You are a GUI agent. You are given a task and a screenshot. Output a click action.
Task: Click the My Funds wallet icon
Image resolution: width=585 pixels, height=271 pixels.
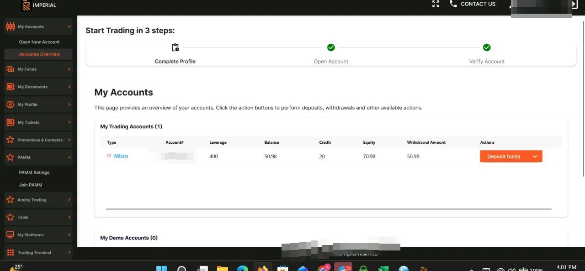(x=10, y=69)
